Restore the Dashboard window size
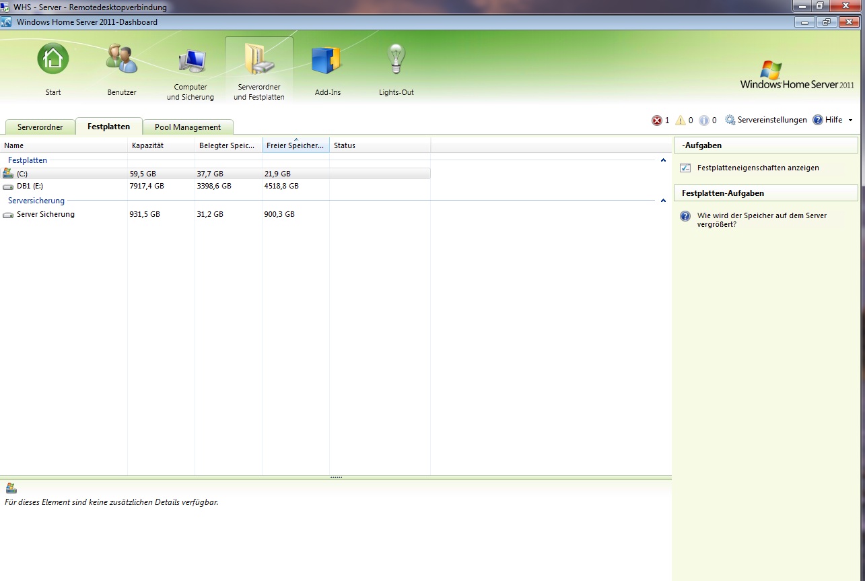This screenshot has width=865, height=581. click(827, 22)
